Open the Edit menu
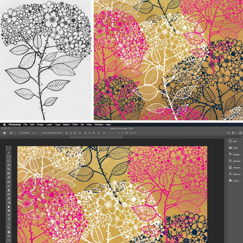This screenshot has height=243, width=243. pos(32,125)
